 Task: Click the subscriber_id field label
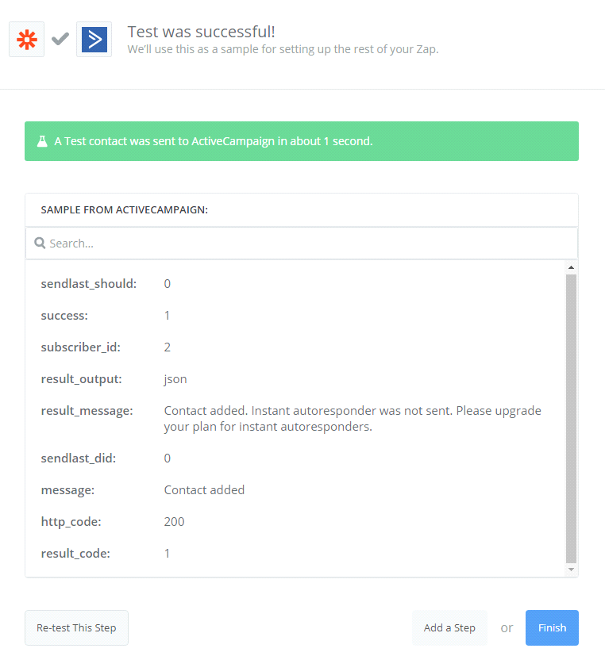[x=80, y=347]
